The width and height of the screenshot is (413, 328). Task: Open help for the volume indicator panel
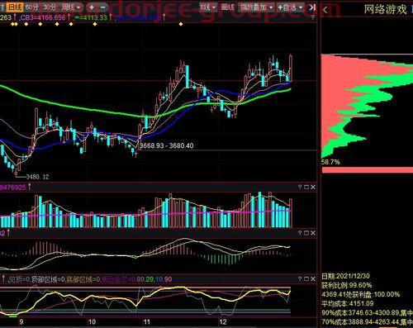(300, 187)
